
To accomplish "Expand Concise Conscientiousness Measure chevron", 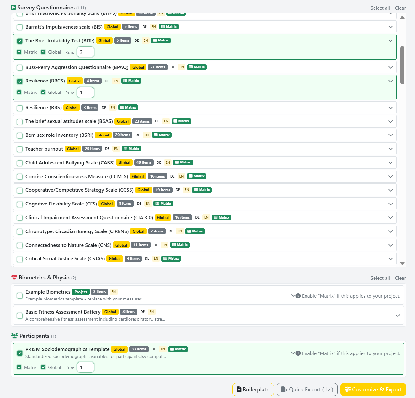I will pyautogui.click(x=391, y=177).
